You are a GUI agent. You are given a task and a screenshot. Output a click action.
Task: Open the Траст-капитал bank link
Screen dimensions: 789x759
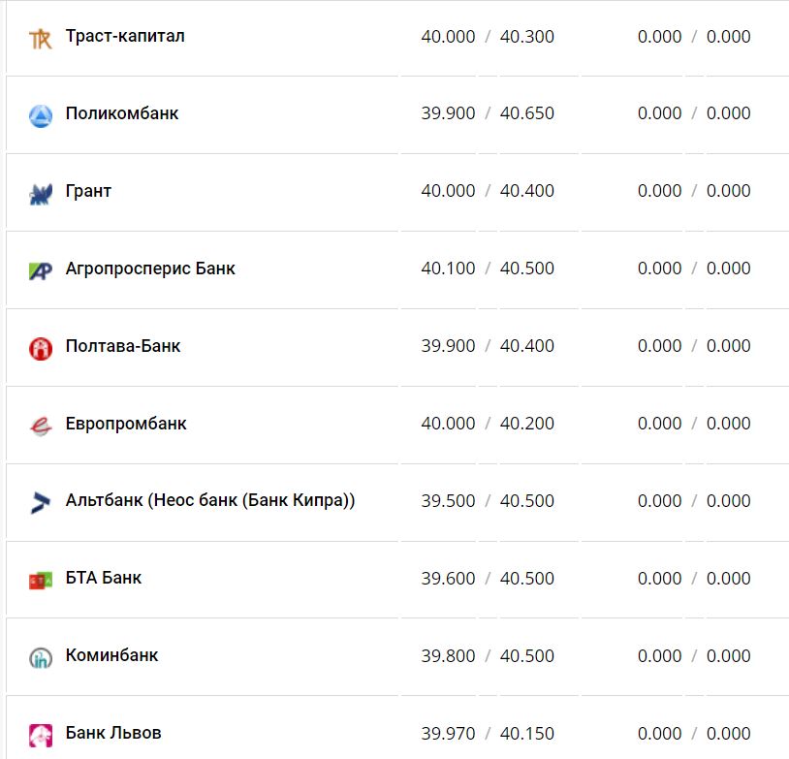coord(125,37)
